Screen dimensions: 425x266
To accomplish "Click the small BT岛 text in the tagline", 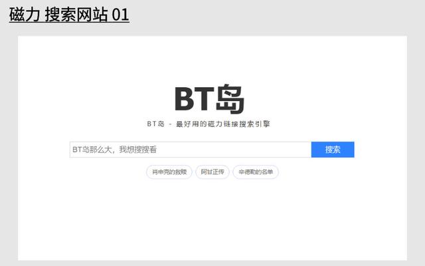I will click(155, 124).
